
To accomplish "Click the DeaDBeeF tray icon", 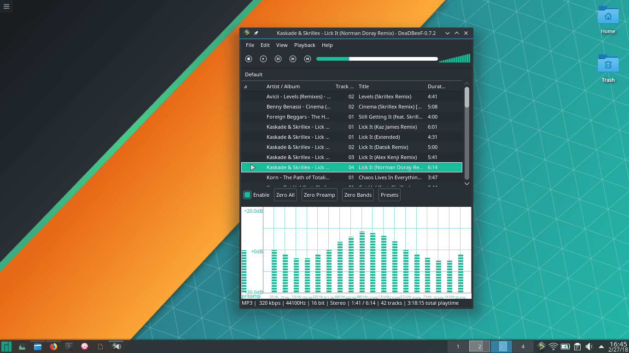I will (x=542, y=347).
